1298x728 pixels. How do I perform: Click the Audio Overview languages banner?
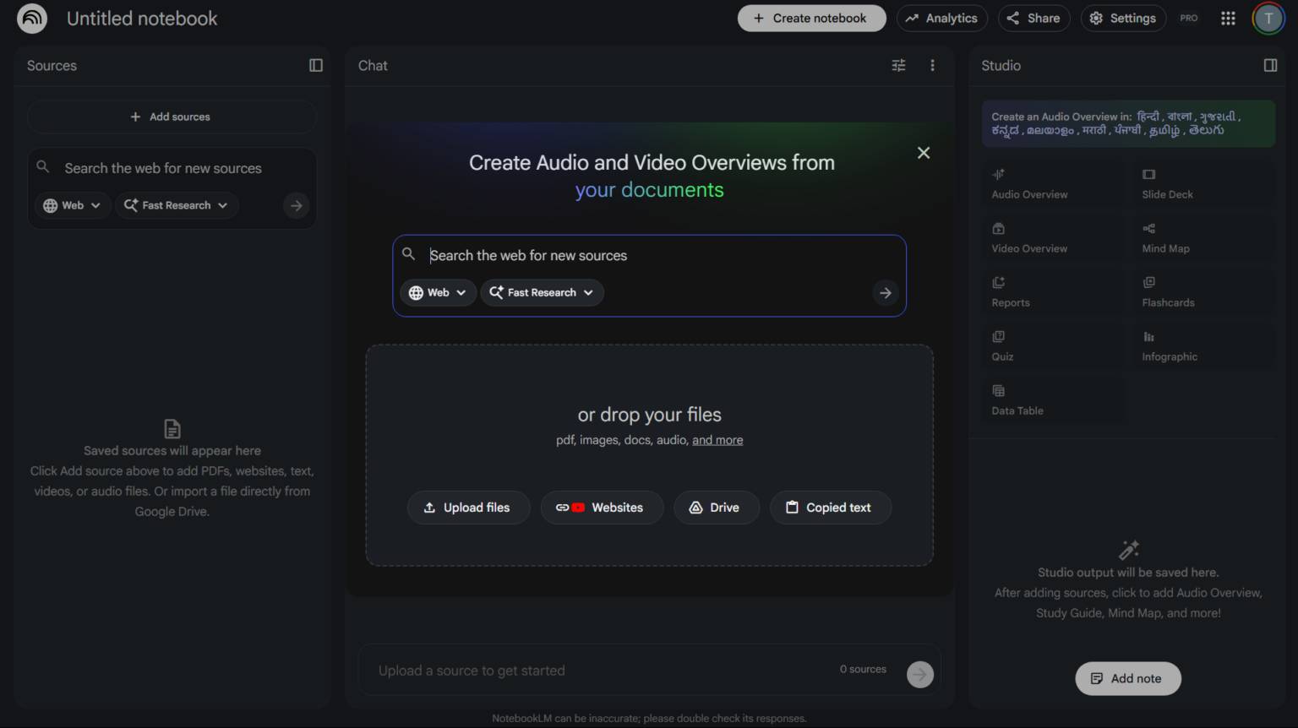click(x=1128, y=123)
